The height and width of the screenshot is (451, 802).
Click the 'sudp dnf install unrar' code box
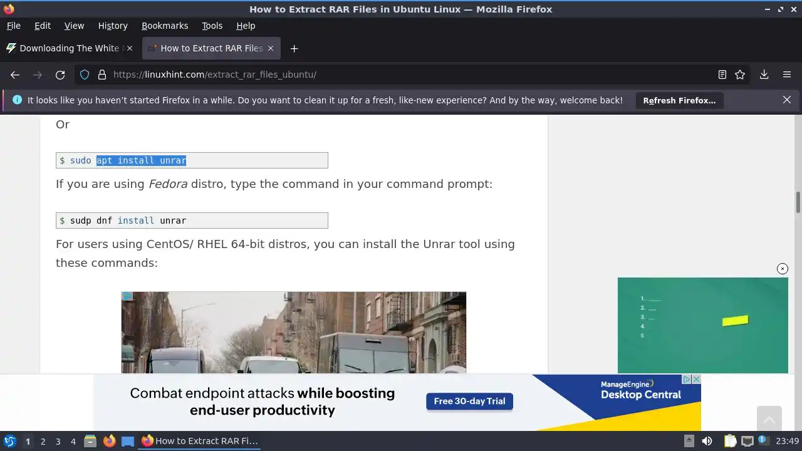tap(192, 220)
